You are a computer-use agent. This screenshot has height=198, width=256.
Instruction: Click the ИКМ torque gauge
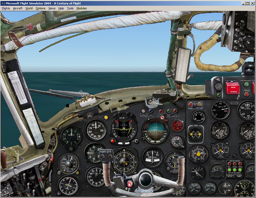point(196,134)
